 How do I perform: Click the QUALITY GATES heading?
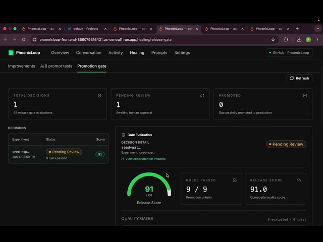tap(137, 218)
